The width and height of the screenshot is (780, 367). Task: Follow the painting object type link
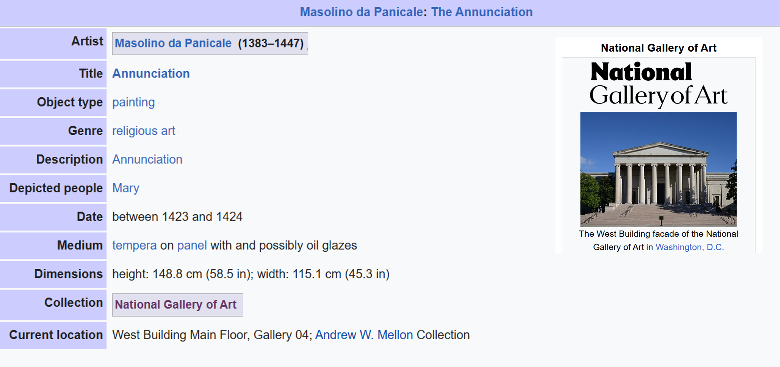133,102
